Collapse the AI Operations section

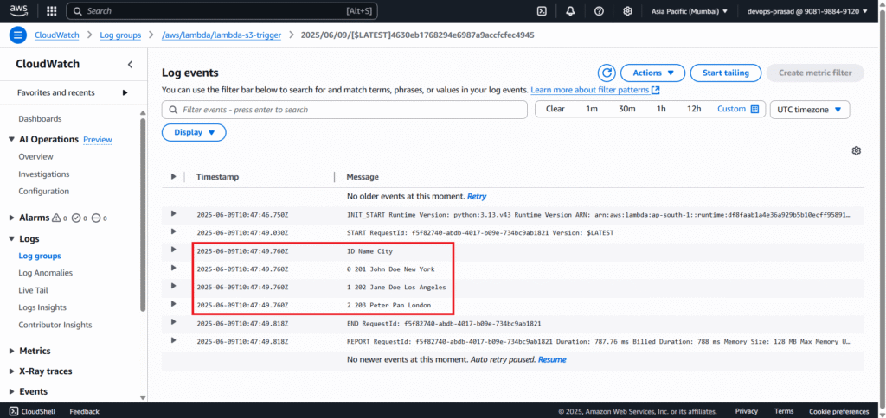[11, 139]
